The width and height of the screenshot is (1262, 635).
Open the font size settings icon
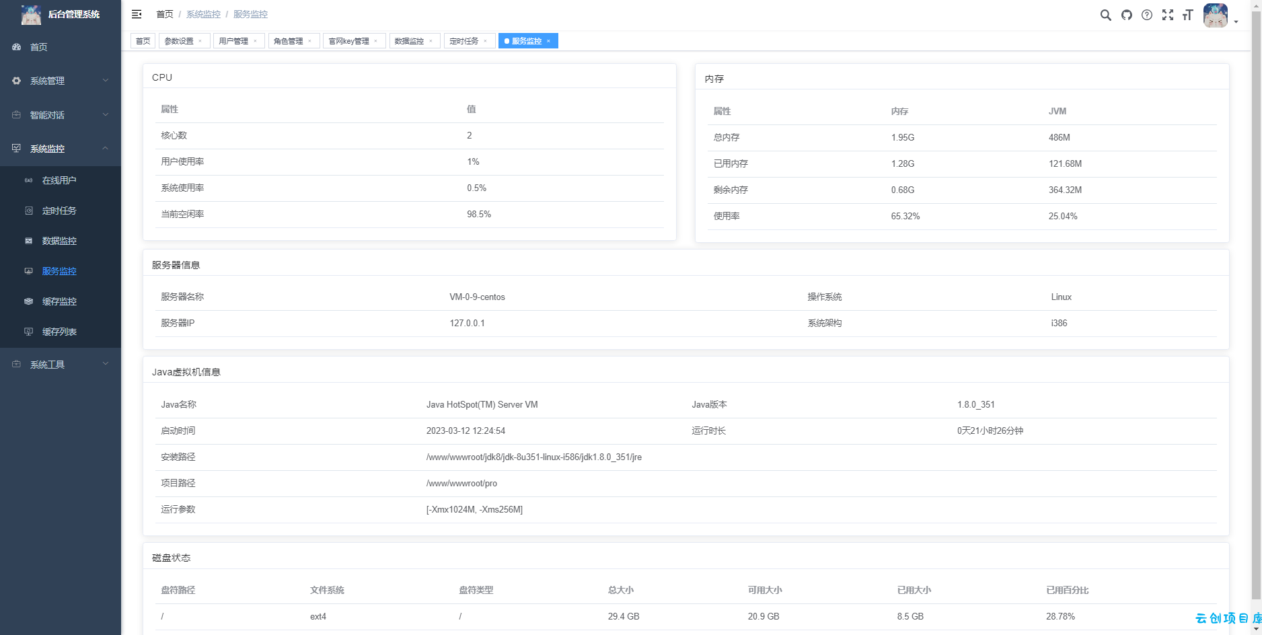1188,15
